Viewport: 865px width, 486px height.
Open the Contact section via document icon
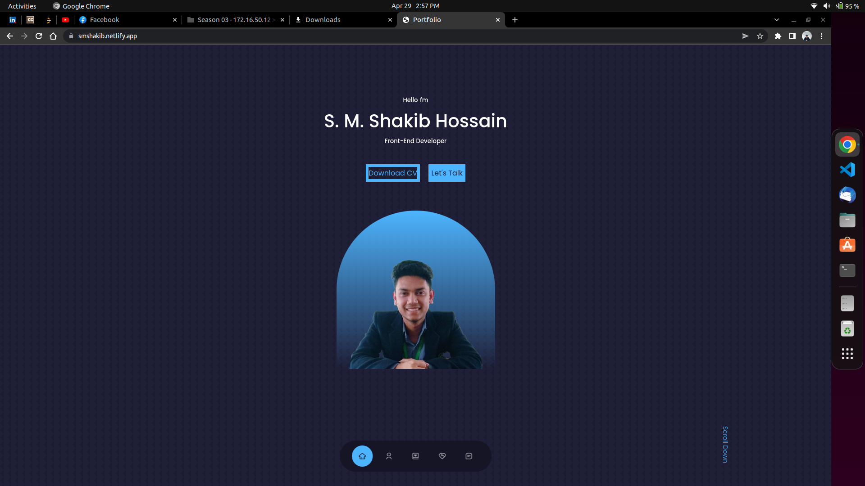tap(469, 456)
